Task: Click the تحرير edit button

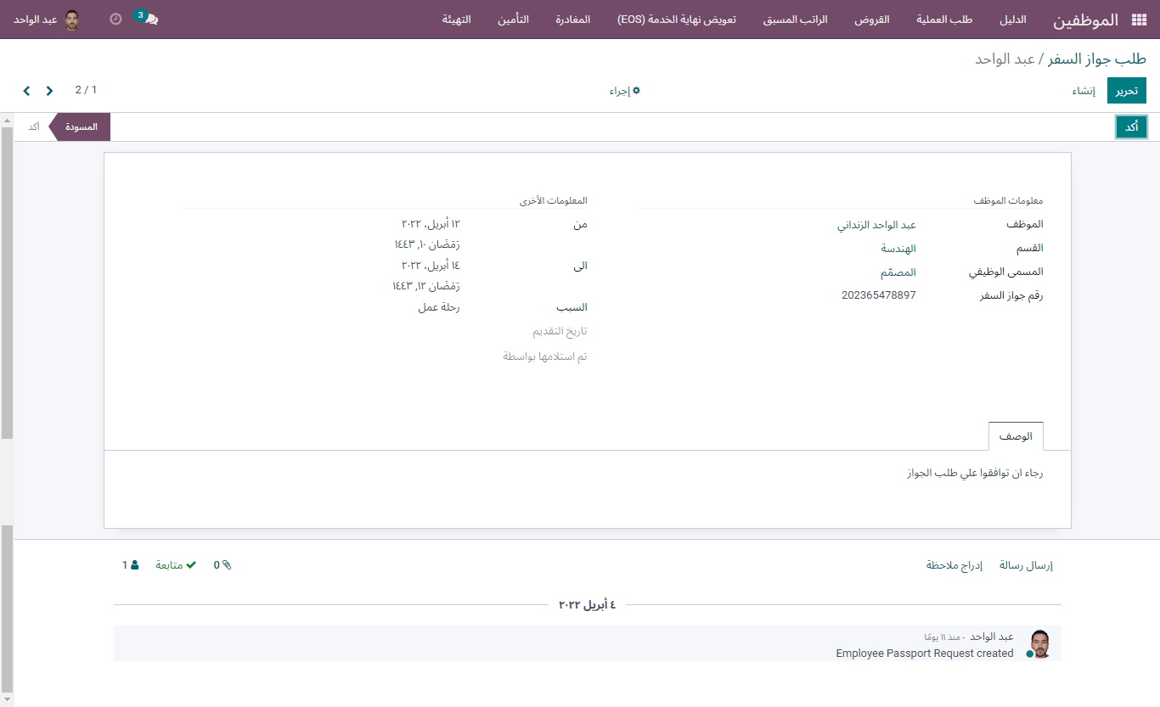Action: (x=1126, y=91)
